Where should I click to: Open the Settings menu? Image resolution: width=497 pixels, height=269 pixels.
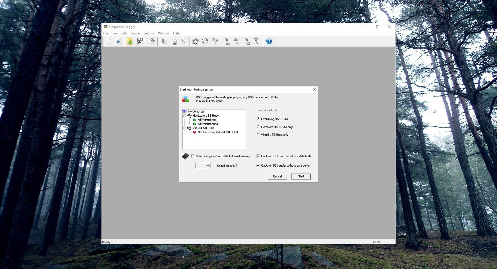[x=149, y=33]
